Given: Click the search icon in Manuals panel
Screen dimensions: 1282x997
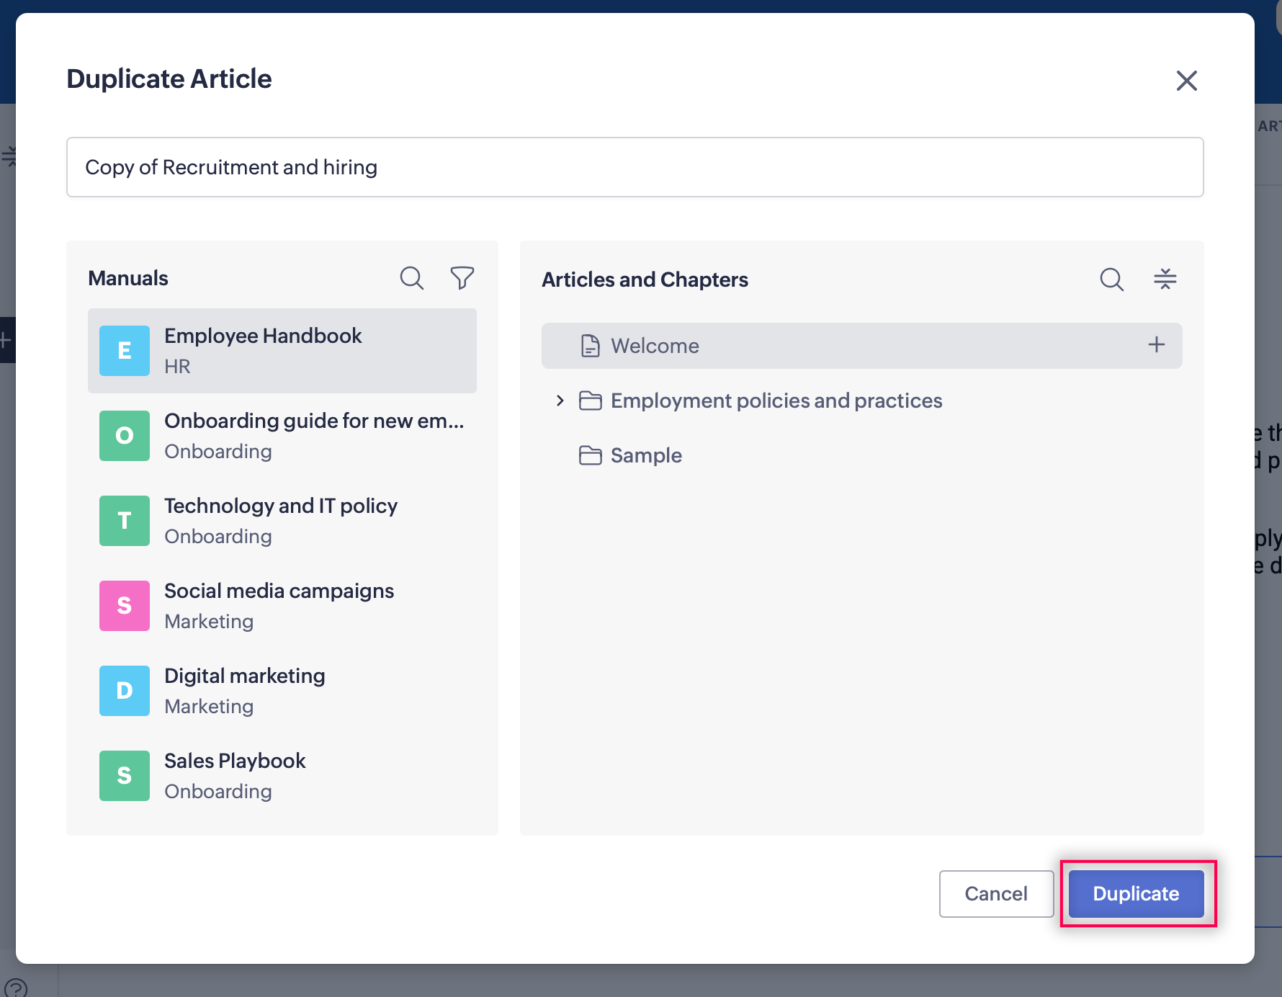Looking at the screenshot, I should coord(411,278).
